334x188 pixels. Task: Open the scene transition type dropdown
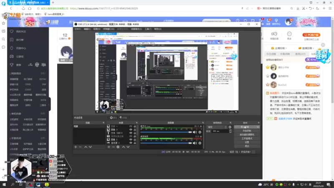217,127
